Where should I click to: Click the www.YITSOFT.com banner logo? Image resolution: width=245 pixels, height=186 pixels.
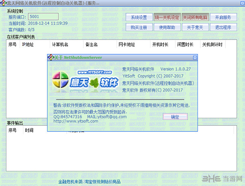(x=95, y=72)
